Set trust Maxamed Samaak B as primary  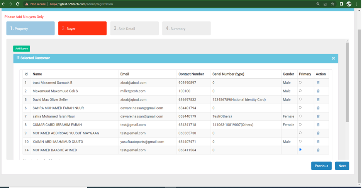coord(300,82)
